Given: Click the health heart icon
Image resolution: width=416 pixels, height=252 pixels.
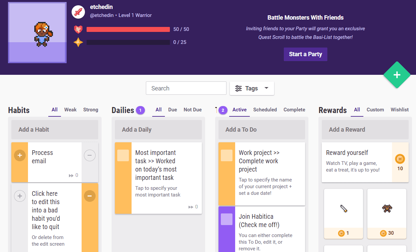Looking at the screenshot, I should point(78,29).
